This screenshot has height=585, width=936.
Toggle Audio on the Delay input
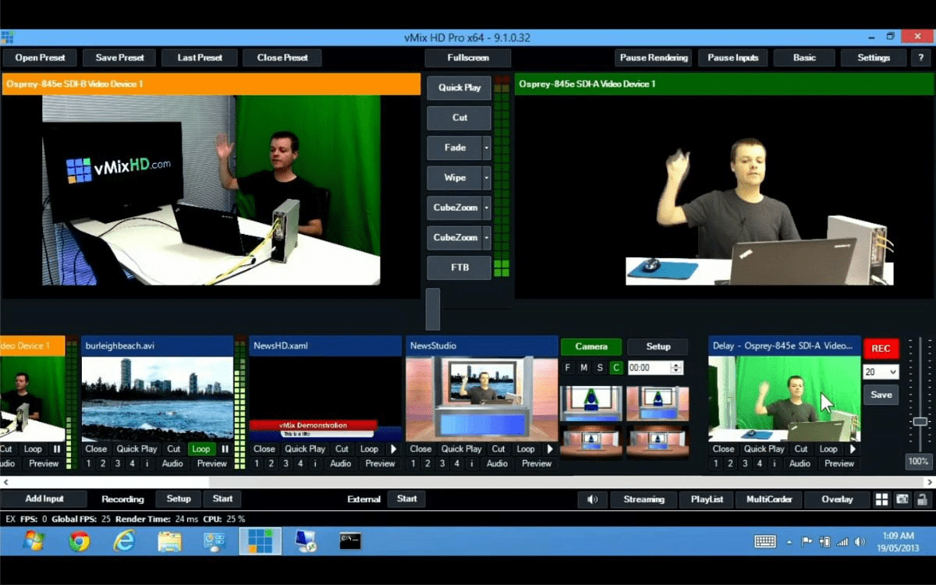click(x=799, y=463)
